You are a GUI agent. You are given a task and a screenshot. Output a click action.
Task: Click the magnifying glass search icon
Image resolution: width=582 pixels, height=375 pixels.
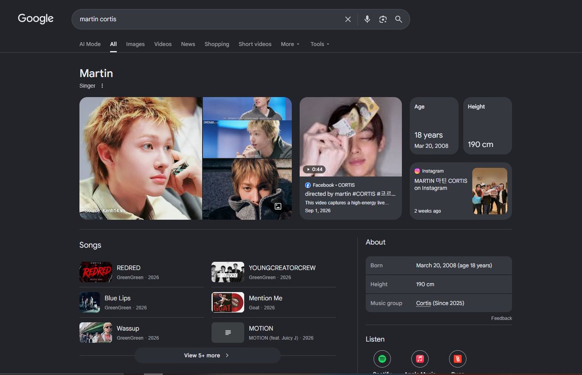pos(399,19)
